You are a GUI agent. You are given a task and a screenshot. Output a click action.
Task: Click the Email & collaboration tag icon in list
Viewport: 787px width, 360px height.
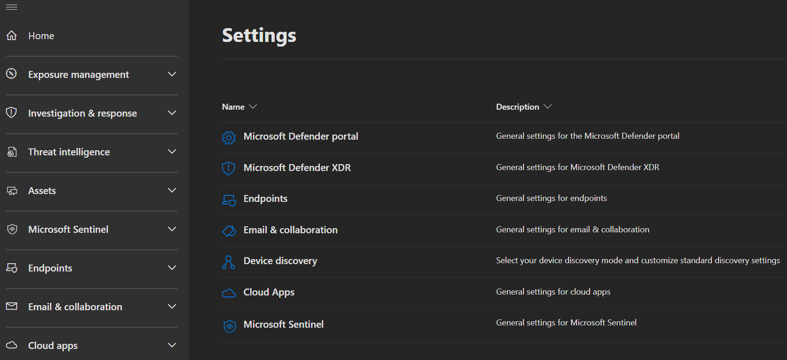pos(228,231)
